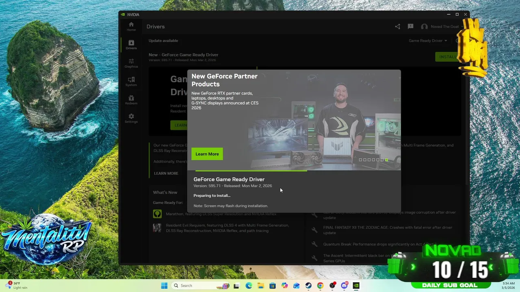Select the fifth banner carousel indicator
The width and height of the screenshot is (520, 292).
tap(378, 160)
